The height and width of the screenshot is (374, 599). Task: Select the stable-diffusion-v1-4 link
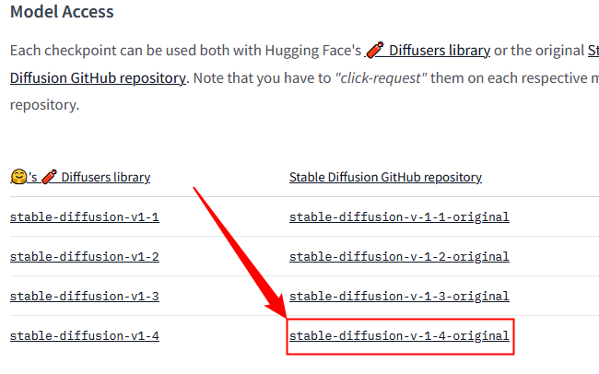coord(84,336)
